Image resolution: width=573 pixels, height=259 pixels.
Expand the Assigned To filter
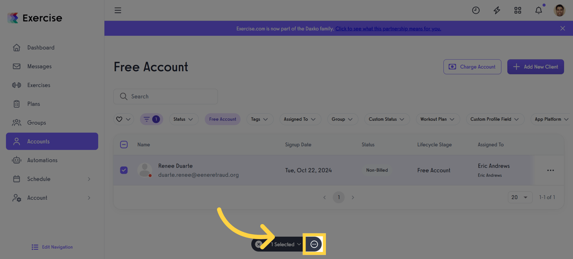click(x=300, y=119)
